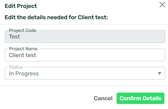Screen dimensions: 168x109
Task: Click blank middle area of Status combo box
Action: click(96, 74)
